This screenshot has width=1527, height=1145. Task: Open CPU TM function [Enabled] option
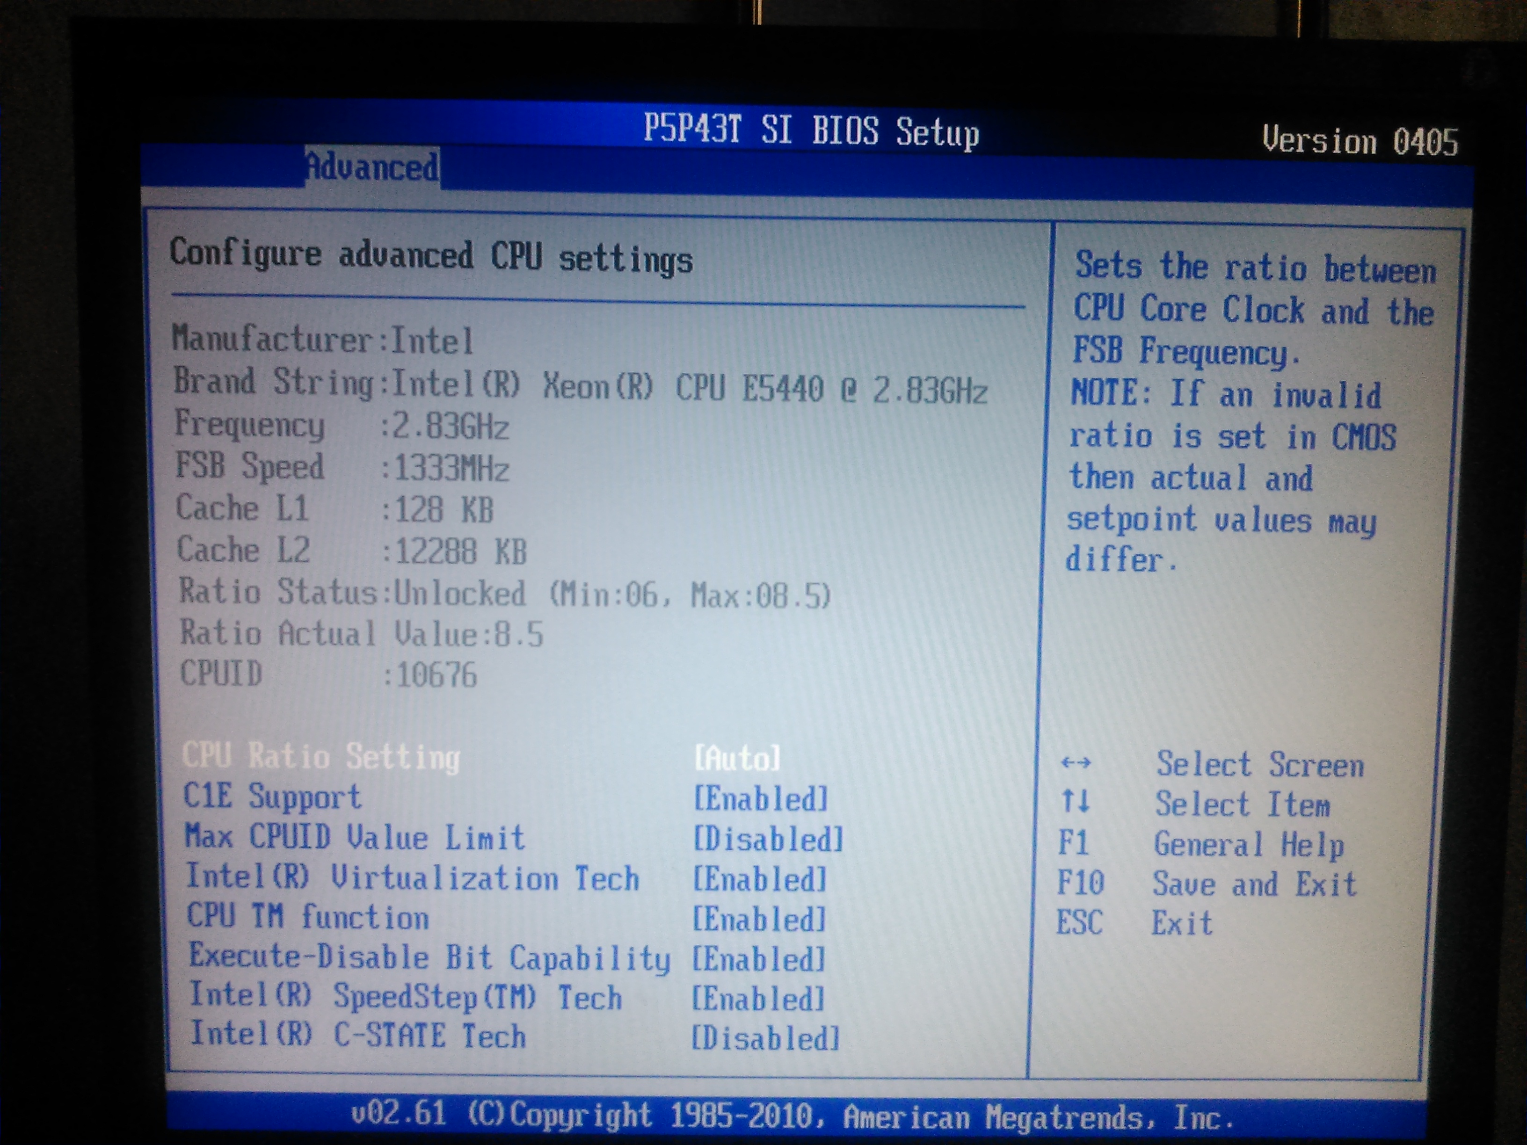(759, 919)
